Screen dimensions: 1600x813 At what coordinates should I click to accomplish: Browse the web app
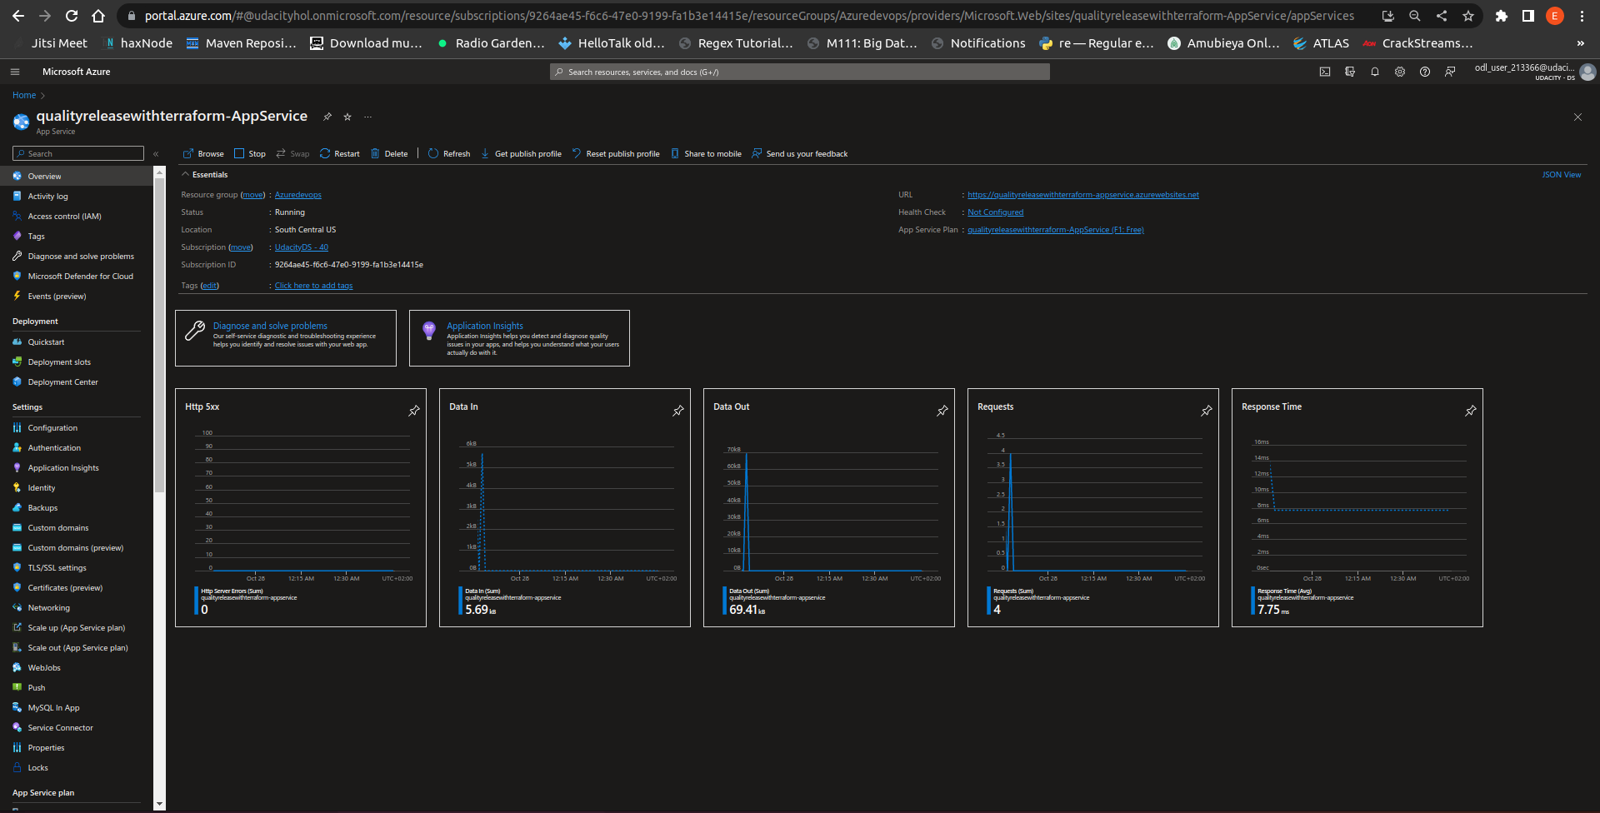[203, 153]
